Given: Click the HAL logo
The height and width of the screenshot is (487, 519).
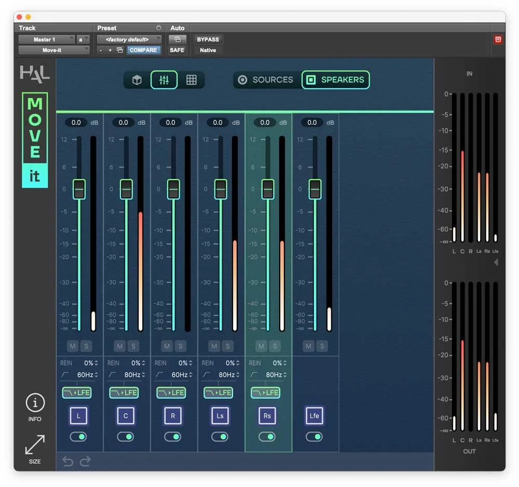Looking at the screenshot, I should (35, 74).
